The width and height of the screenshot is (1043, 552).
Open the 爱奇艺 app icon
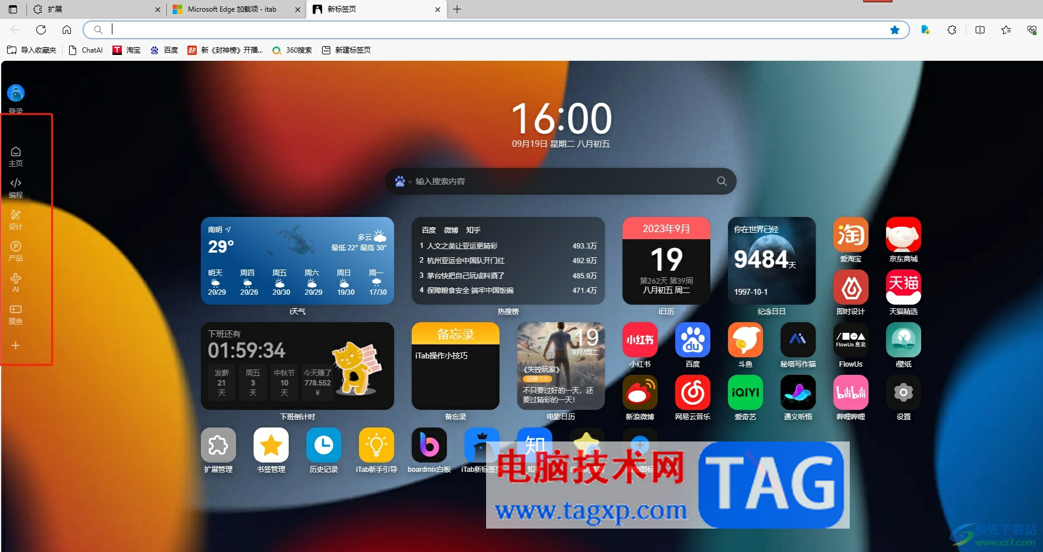(x=745, y=392)
